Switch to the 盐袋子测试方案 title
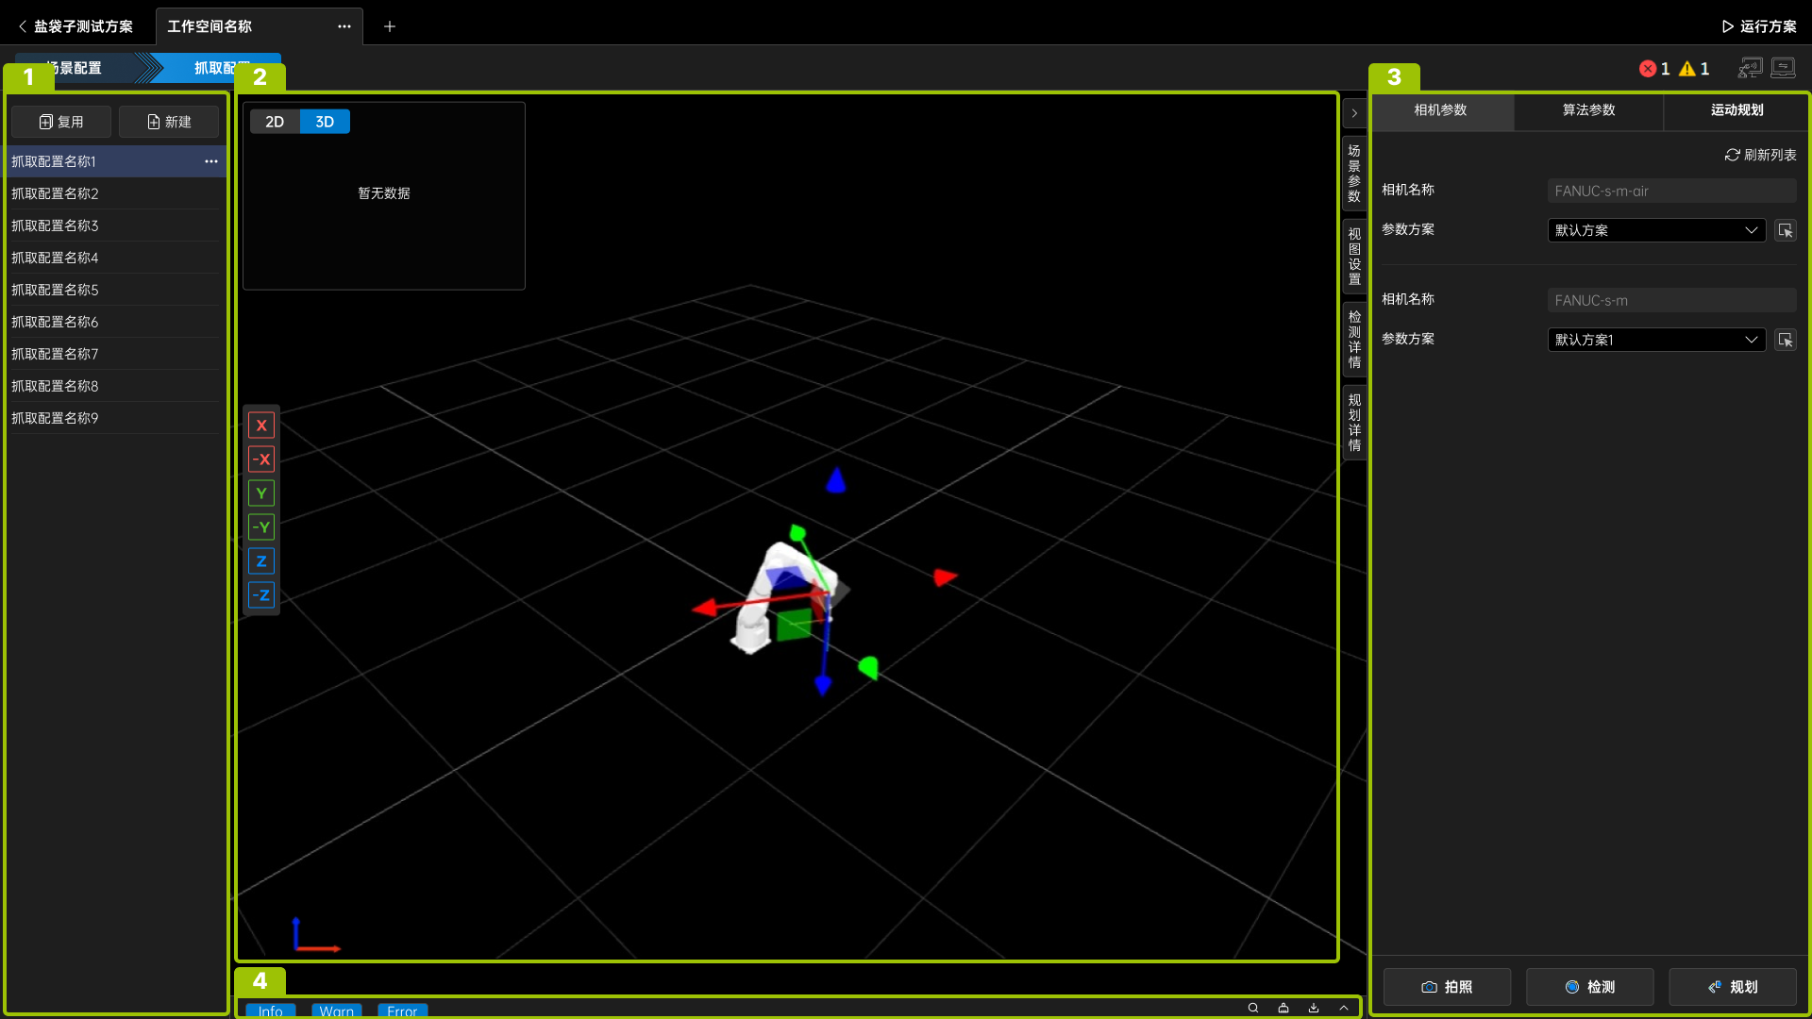 (x=83, y=26)
